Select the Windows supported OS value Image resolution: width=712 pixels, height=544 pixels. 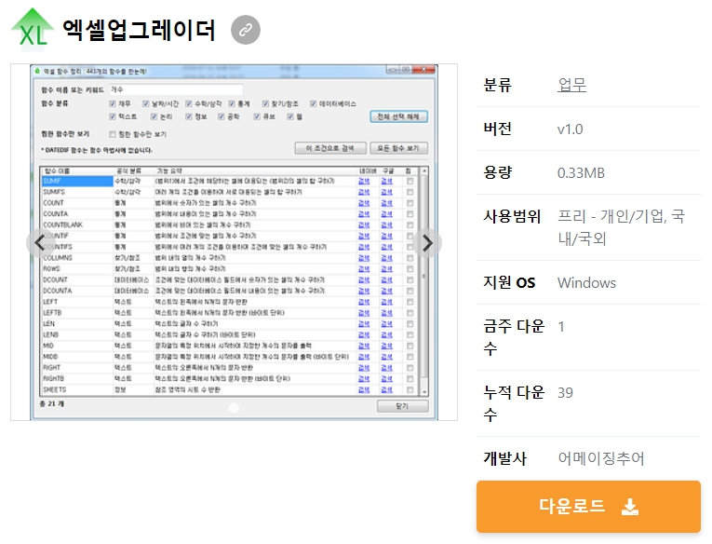(x=586, y=282)
